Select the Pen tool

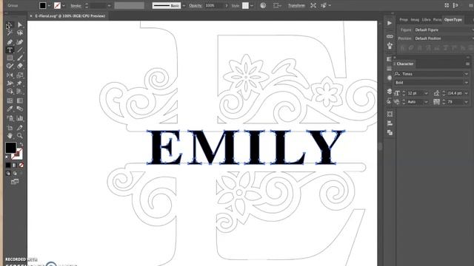tap(10, 42)
